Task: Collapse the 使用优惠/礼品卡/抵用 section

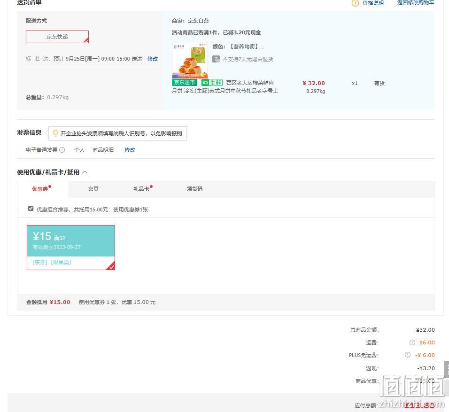Action: [x=85, y=172]
